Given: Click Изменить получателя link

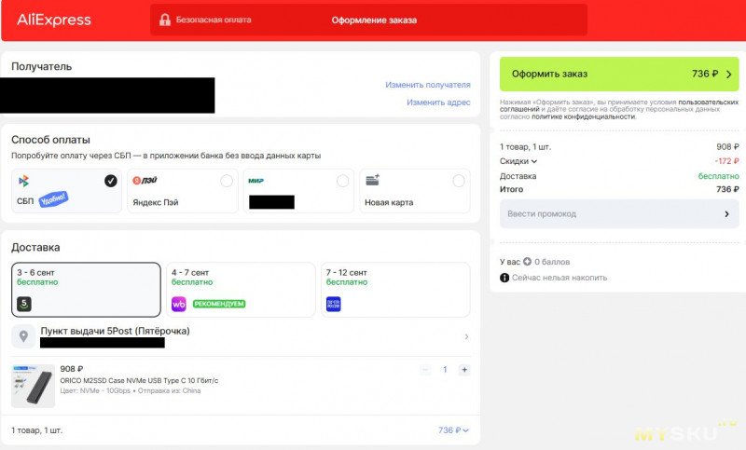Looking at the screenshot, I should point(428,85).
